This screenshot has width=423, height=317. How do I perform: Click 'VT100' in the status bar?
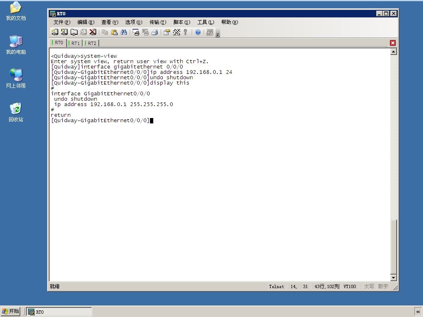click(x=349, y=286)
